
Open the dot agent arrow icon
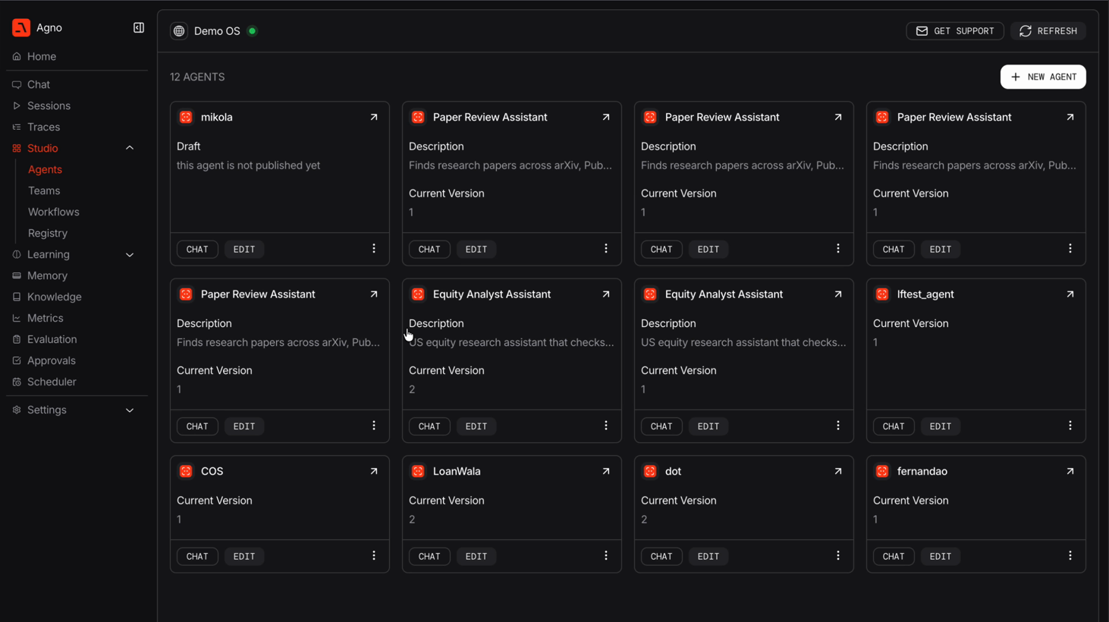pyautogui.click(x=838, y=471)
